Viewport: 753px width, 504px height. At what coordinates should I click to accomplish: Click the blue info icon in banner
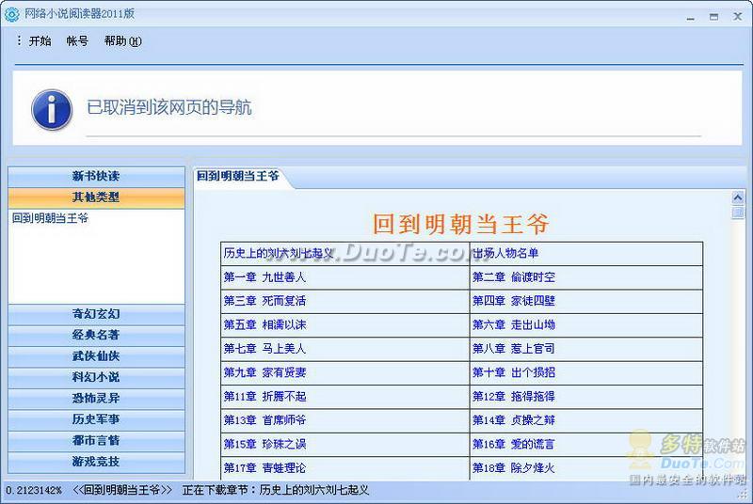[x=52, y=109]
